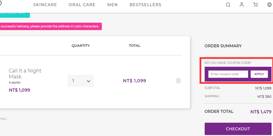Open the Call It a Night Mask product
The image size is (273, 136).
tap(25, 73)
